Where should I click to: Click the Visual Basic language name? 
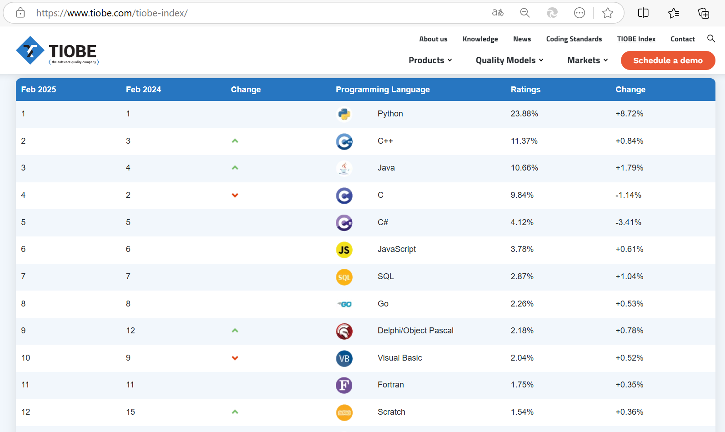tap(400, 358)
